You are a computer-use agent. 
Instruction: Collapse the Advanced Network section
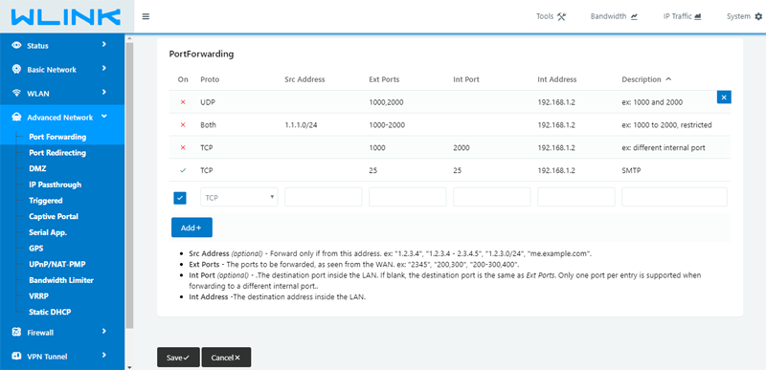[104, 116]
